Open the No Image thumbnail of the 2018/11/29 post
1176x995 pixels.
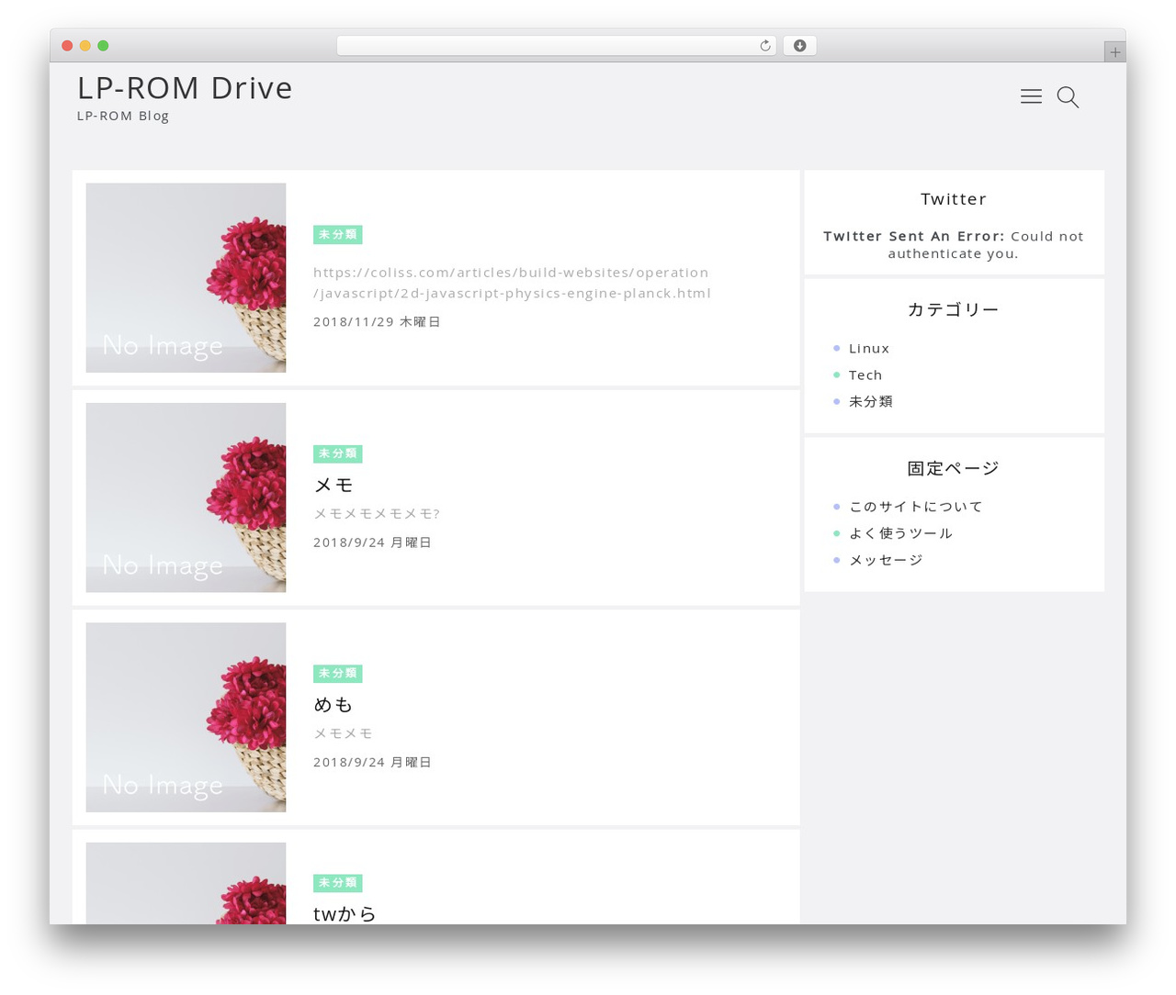point(186,278)
